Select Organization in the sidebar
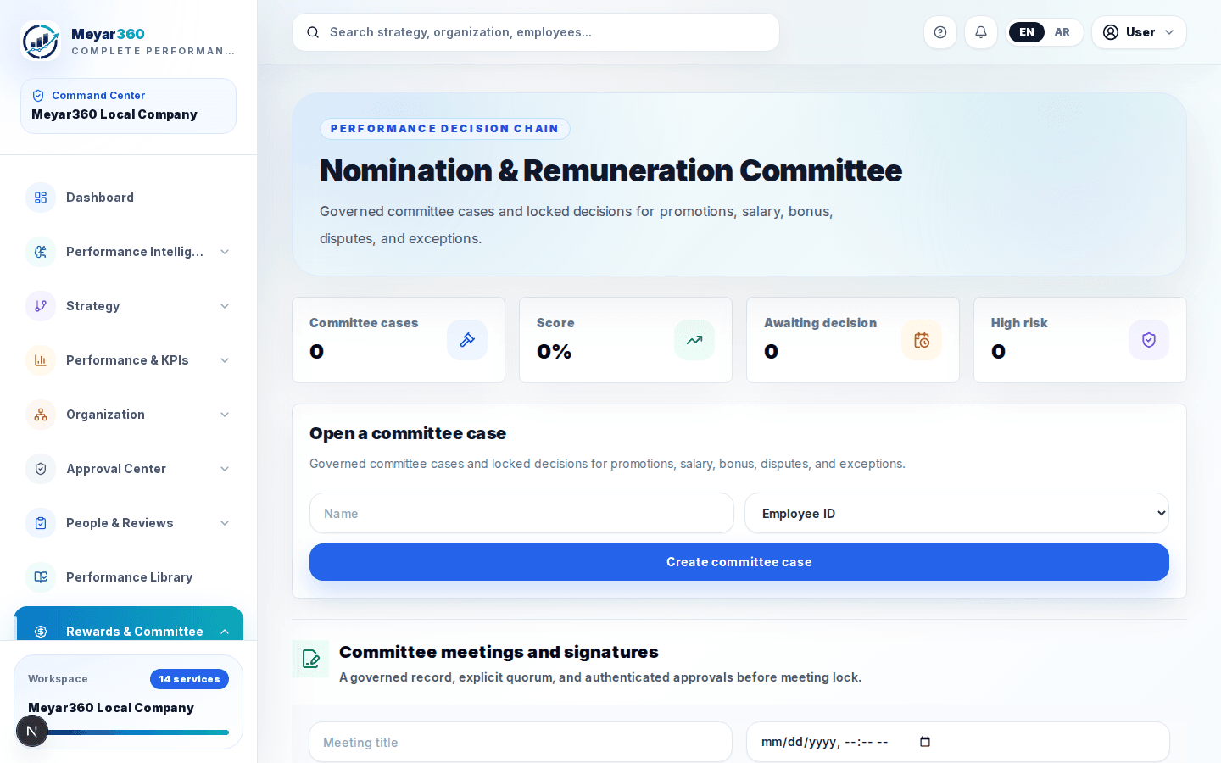The height and width of the screenshot is (763, 1221). click(129, 415)
